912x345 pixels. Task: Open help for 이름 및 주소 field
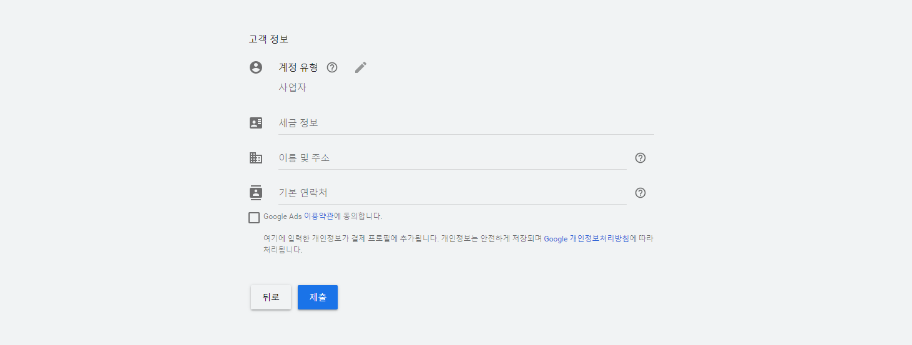pos(640,158)
